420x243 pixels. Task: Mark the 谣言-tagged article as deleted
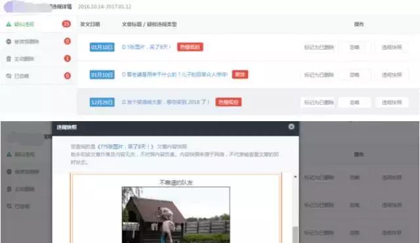[319, 75]
